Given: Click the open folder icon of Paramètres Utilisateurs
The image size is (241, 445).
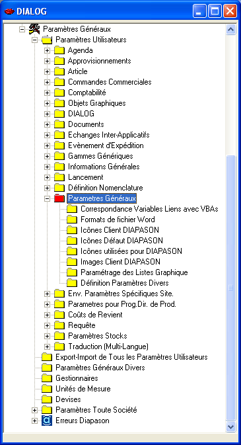Looking at the screenshot, I should click(x=47, y=40).
